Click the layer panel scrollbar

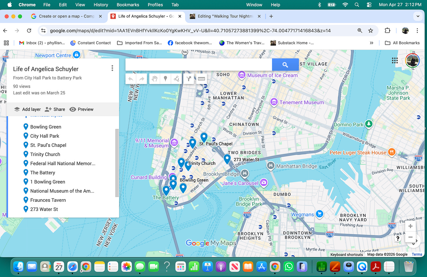coord(117,163)
